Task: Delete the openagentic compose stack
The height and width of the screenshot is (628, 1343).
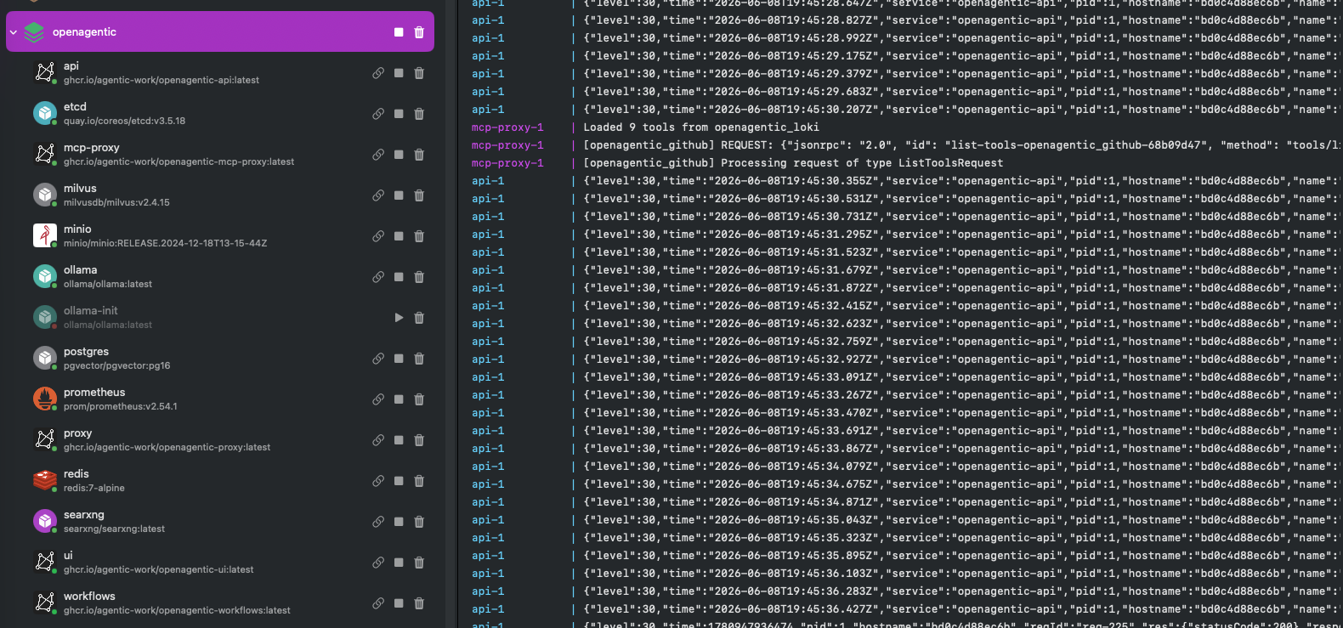Action: 419,32
